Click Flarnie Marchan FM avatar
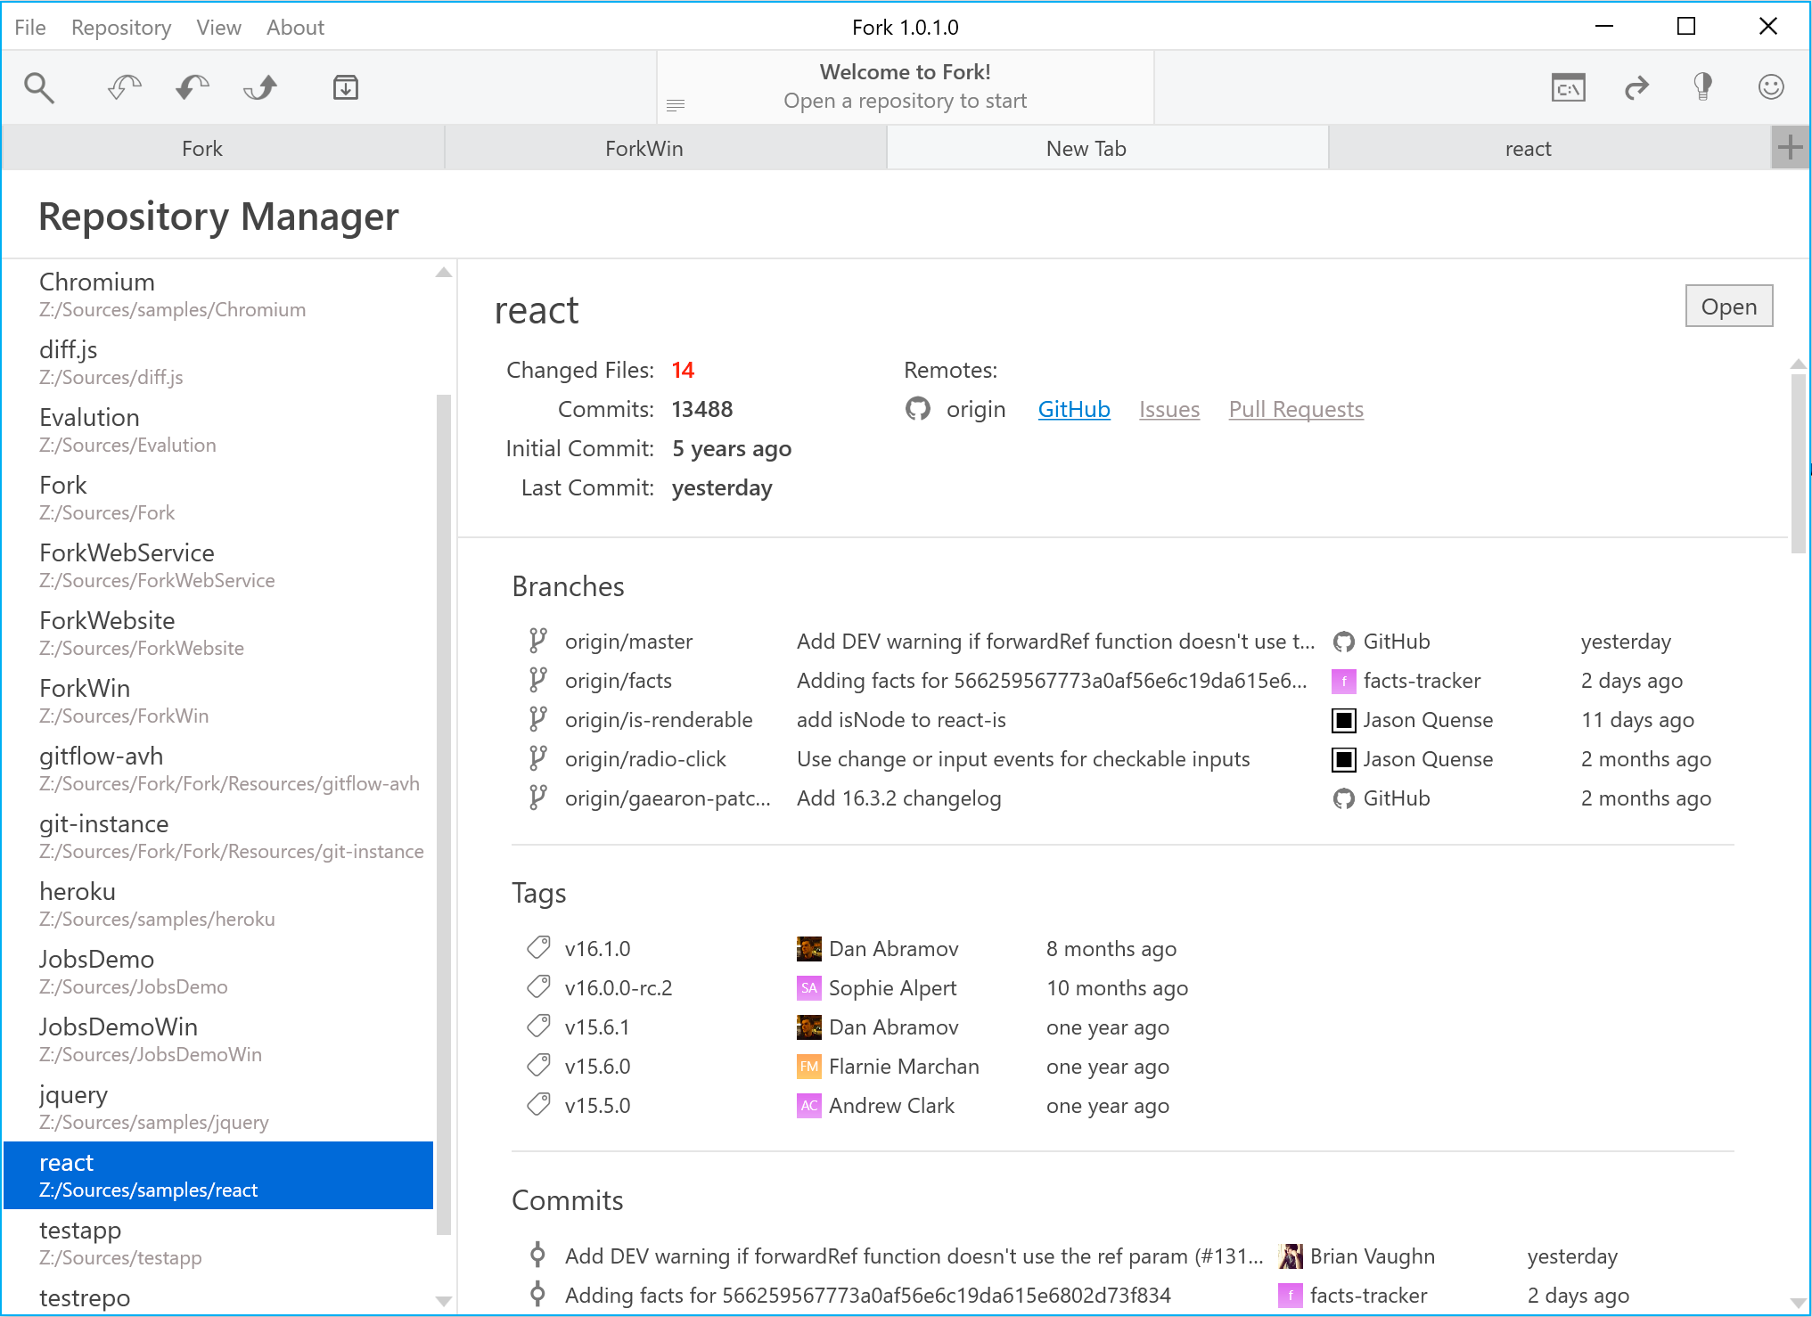 pyautogui.click(x=808, y=1066)
